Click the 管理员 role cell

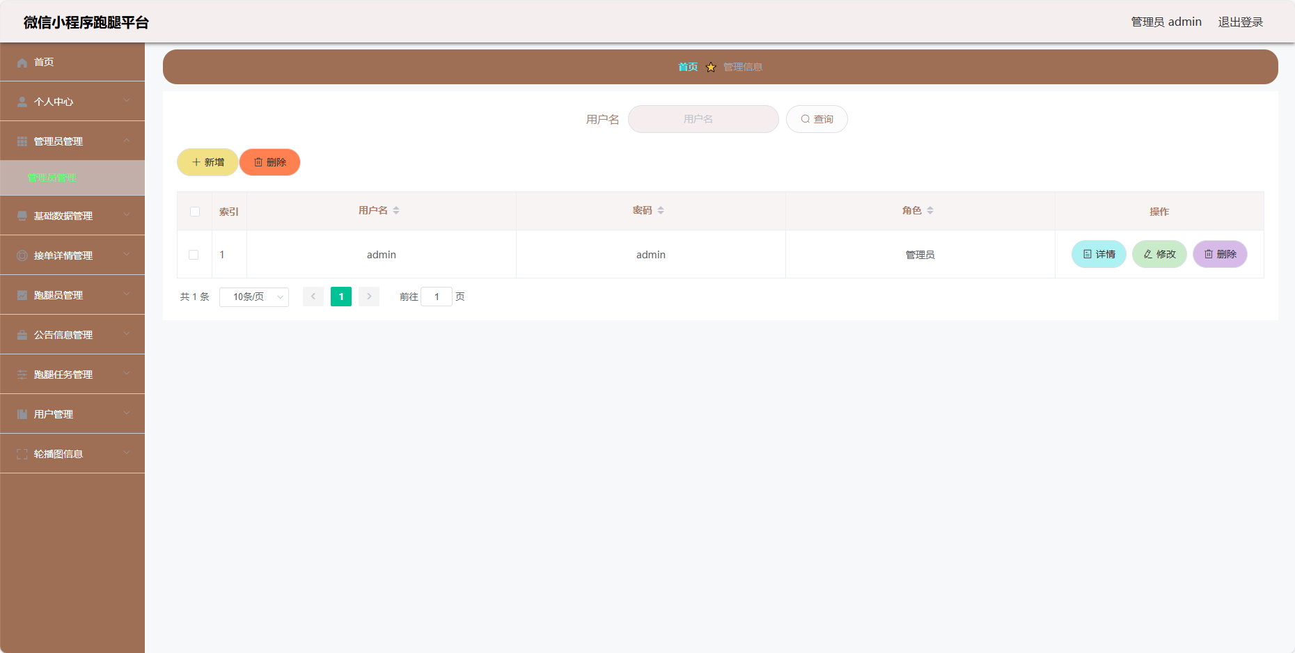(920, 255)
